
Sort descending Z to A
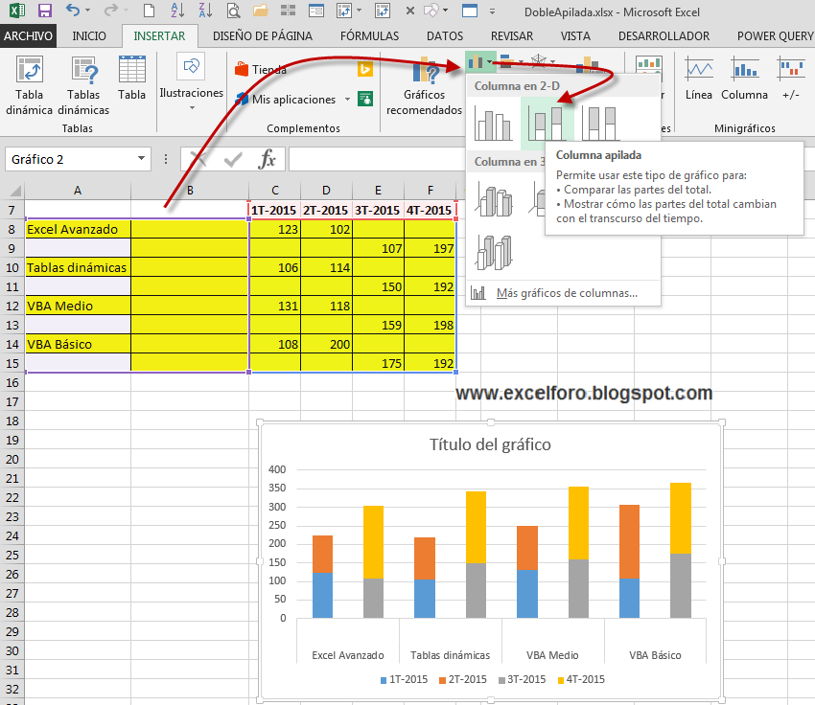click(205, 11)
